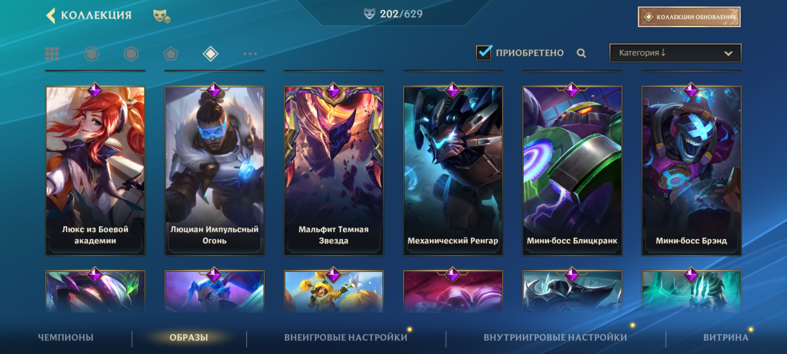Filter by the octagon rarity icon

coord(91,54)
